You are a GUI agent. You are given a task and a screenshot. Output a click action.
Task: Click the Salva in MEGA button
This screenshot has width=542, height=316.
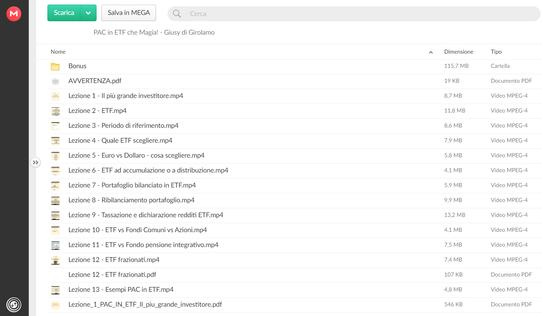coord(129,13)
